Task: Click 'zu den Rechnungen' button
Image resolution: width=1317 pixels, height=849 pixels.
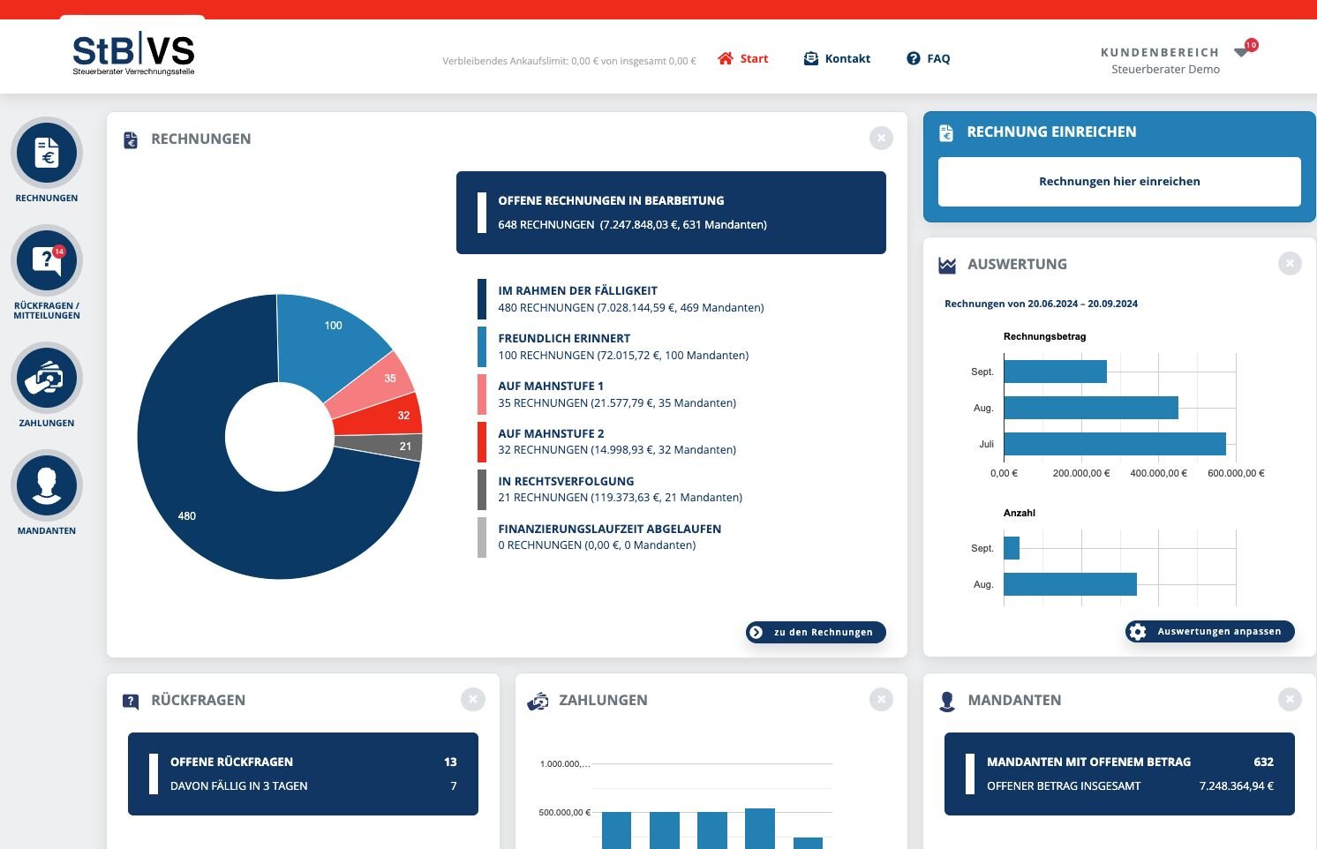Action: (815, 632)
